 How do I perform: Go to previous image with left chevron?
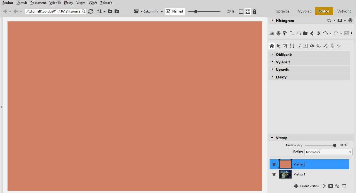pyautogui.click(x=312, y=33)
